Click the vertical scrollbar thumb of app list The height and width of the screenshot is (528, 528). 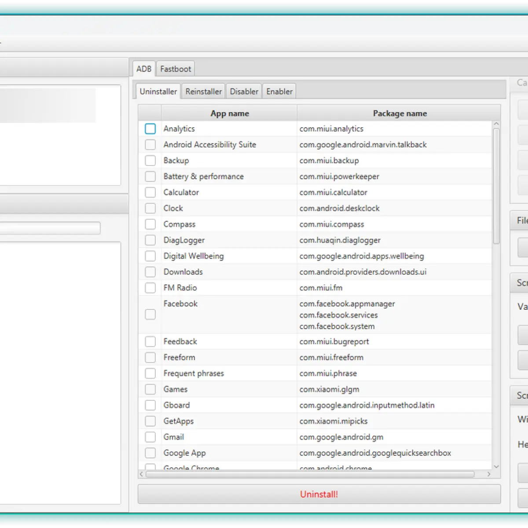coord(496,186)
